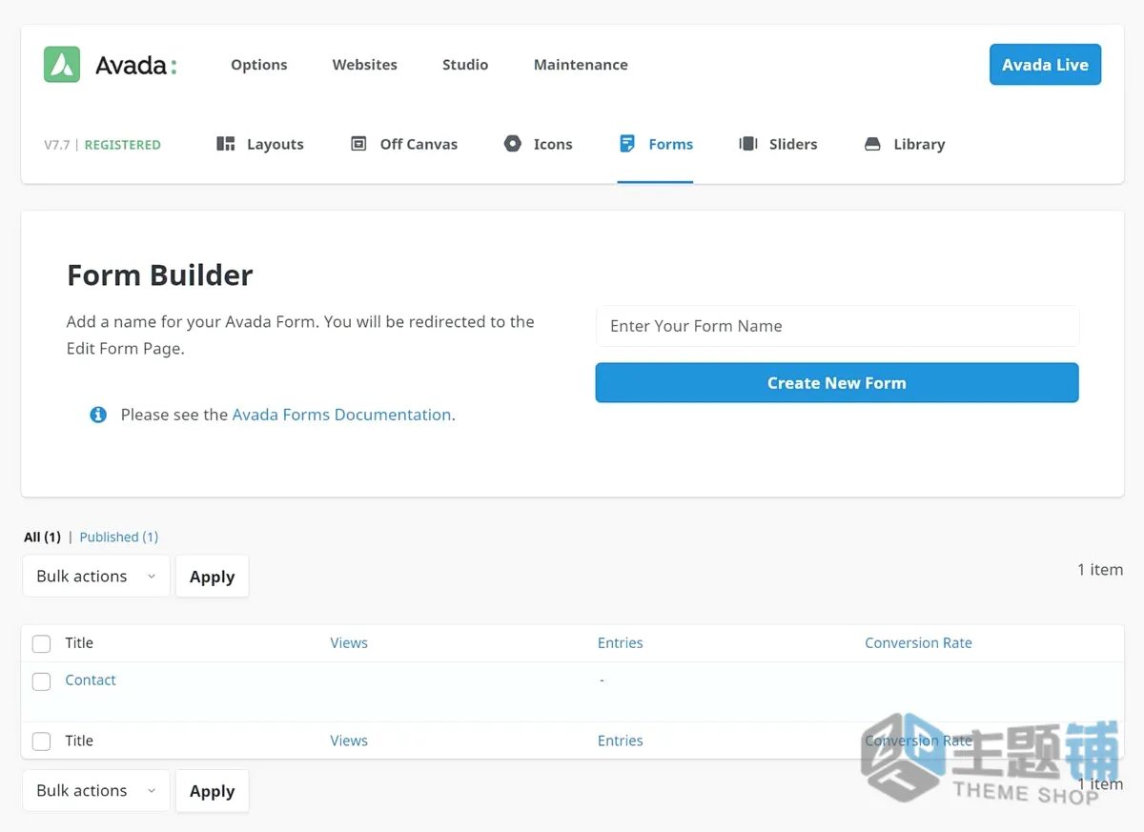The image size is (1144, 832).
Task: Switch to the Sliders tab
Action: click(779, 144)
